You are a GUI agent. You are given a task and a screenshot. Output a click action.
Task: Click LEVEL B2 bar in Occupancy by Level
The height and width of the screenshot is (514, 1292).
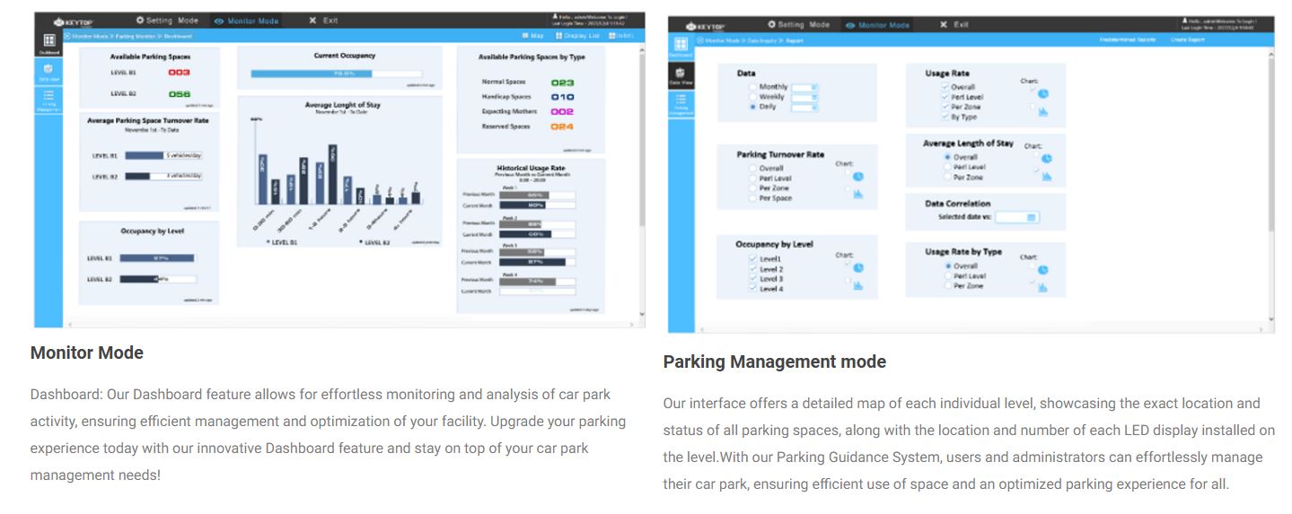(x=158, y=279)
